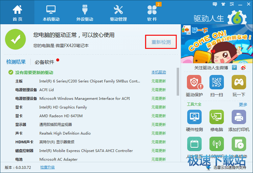This screenshot has height=173, width=253.
Task: Click 更多 to show more tools
Action: (243, 105)
